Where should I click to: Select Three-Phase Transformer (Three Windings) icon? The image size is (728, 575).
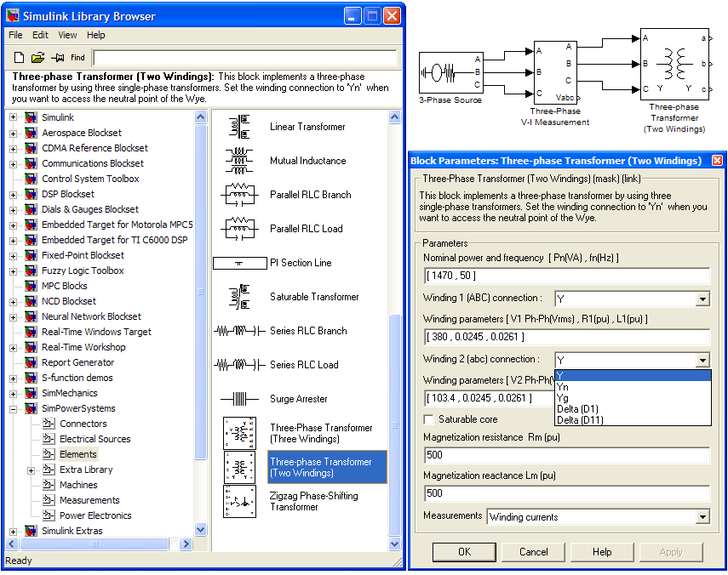tap(239, 433)
